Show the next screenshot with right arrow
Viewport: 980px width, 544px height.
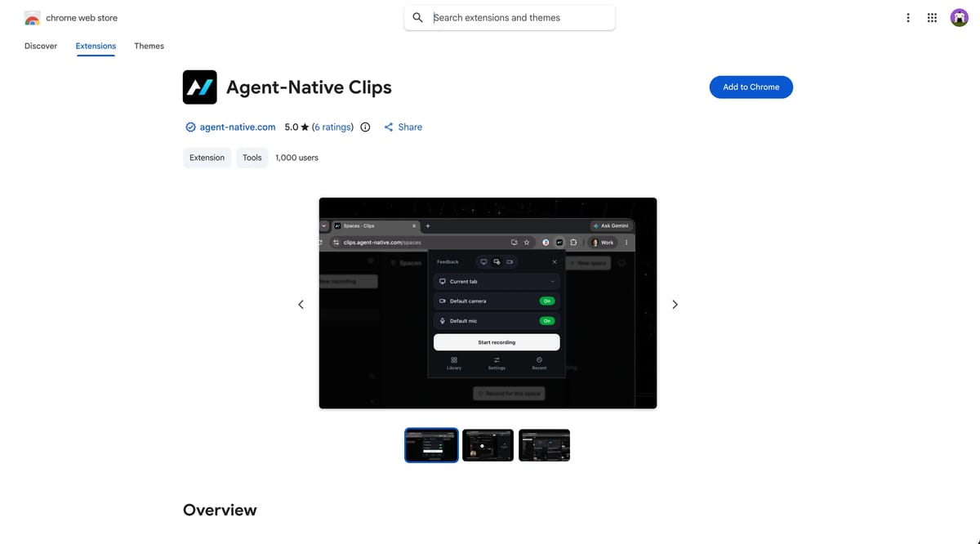pyautogui.click(x=675, y=304)
